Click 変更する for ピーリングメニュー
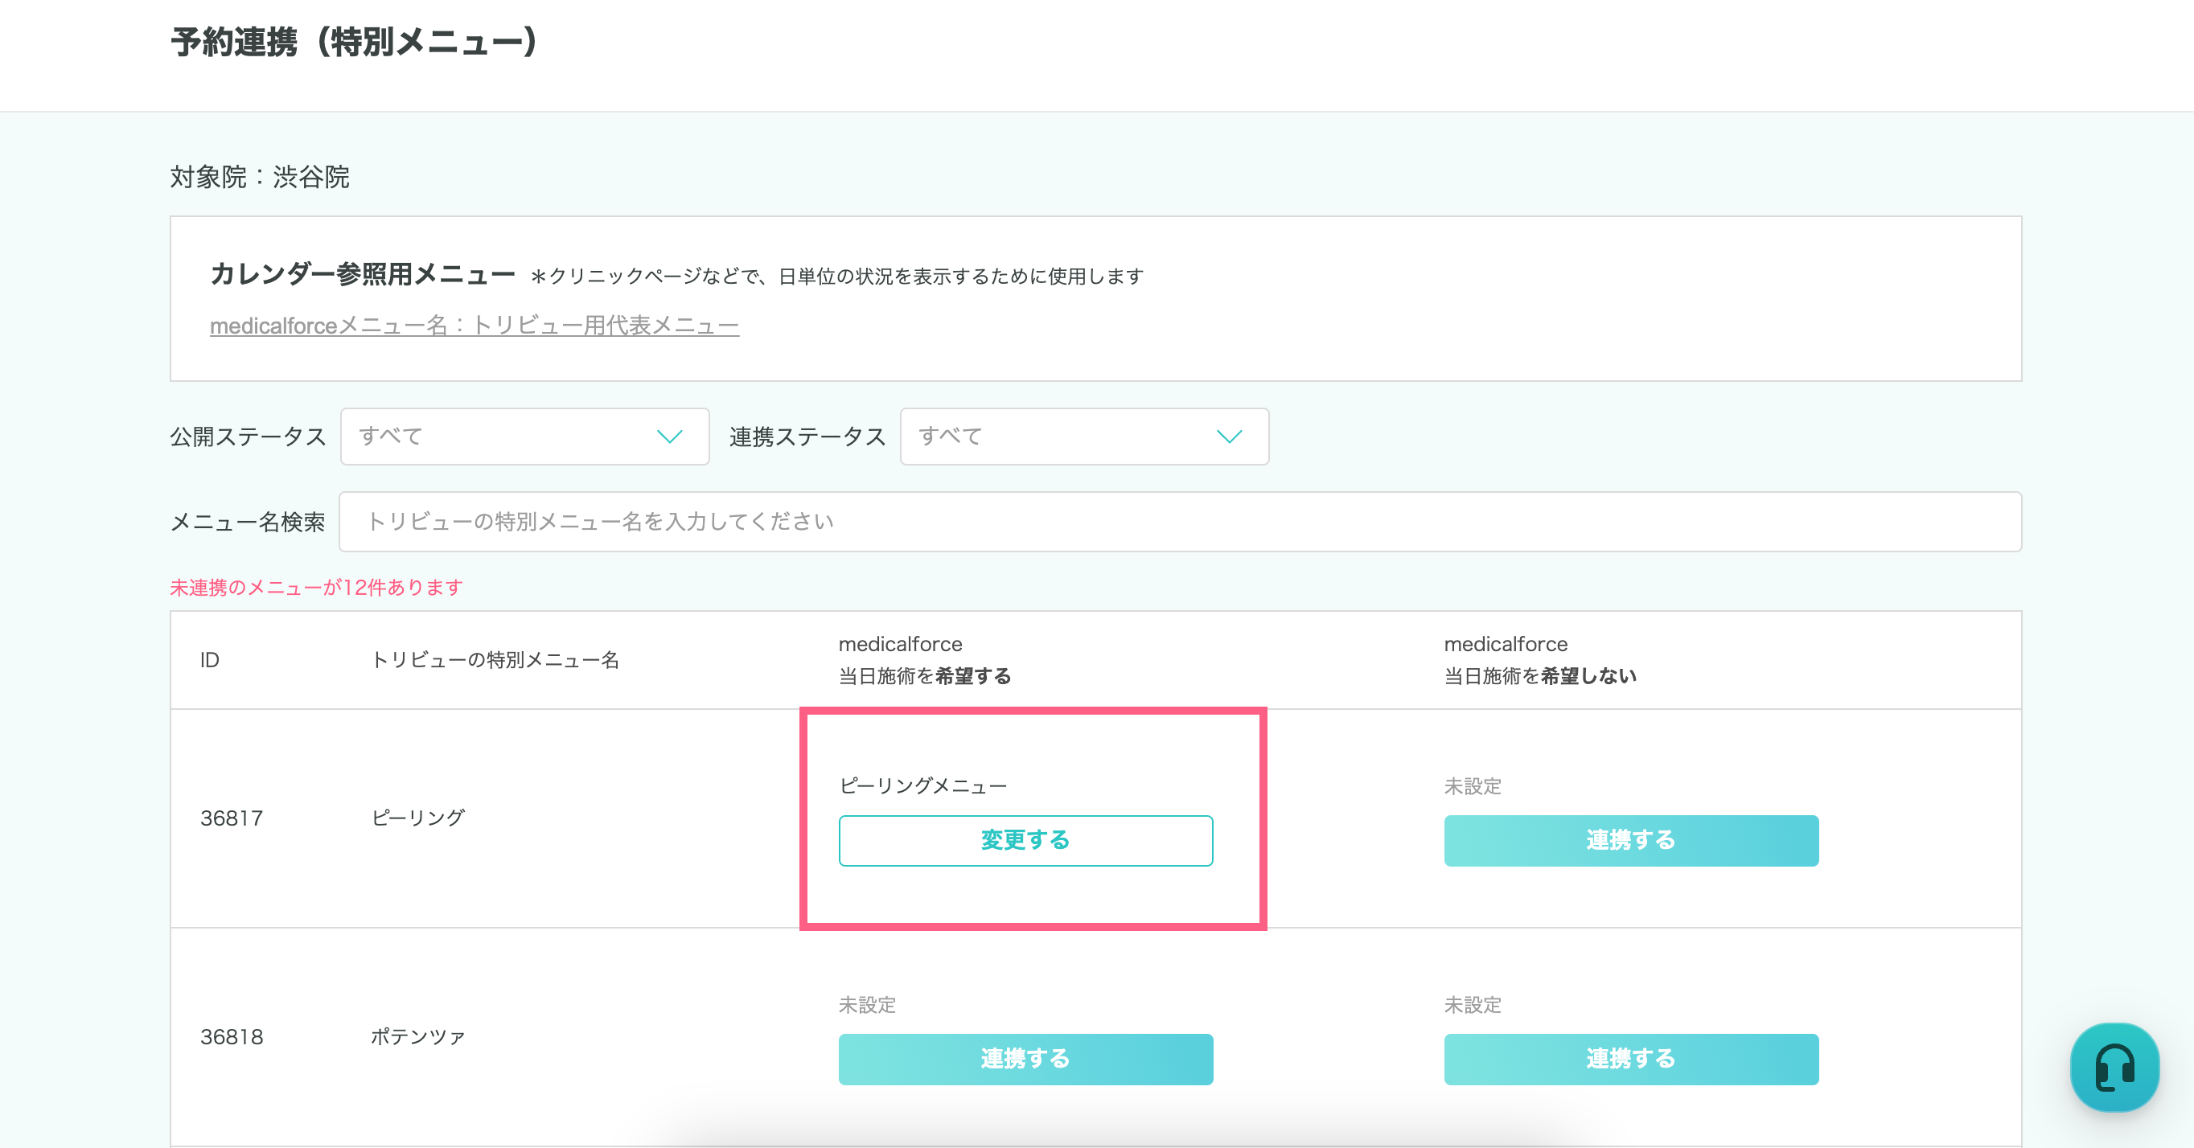Viewport: 2194px width, 1148px height. click(x=1025, y=841)
